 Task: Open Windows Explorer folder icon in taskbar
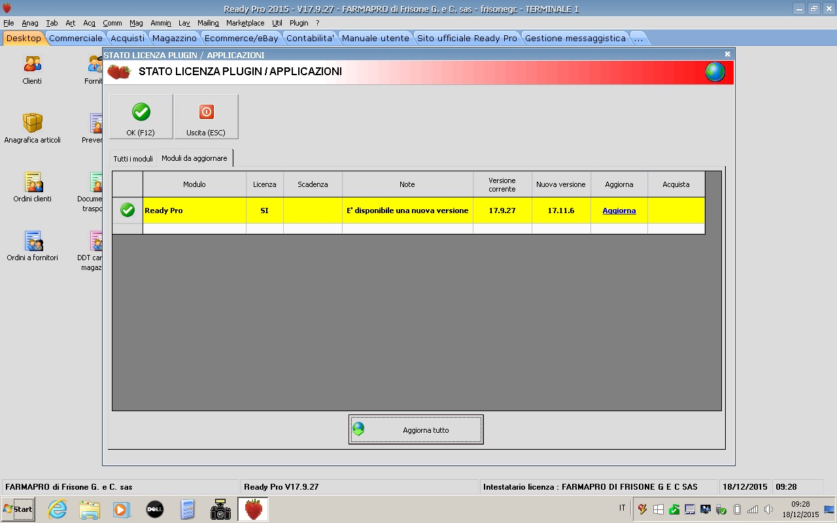[x=90, y=509]
